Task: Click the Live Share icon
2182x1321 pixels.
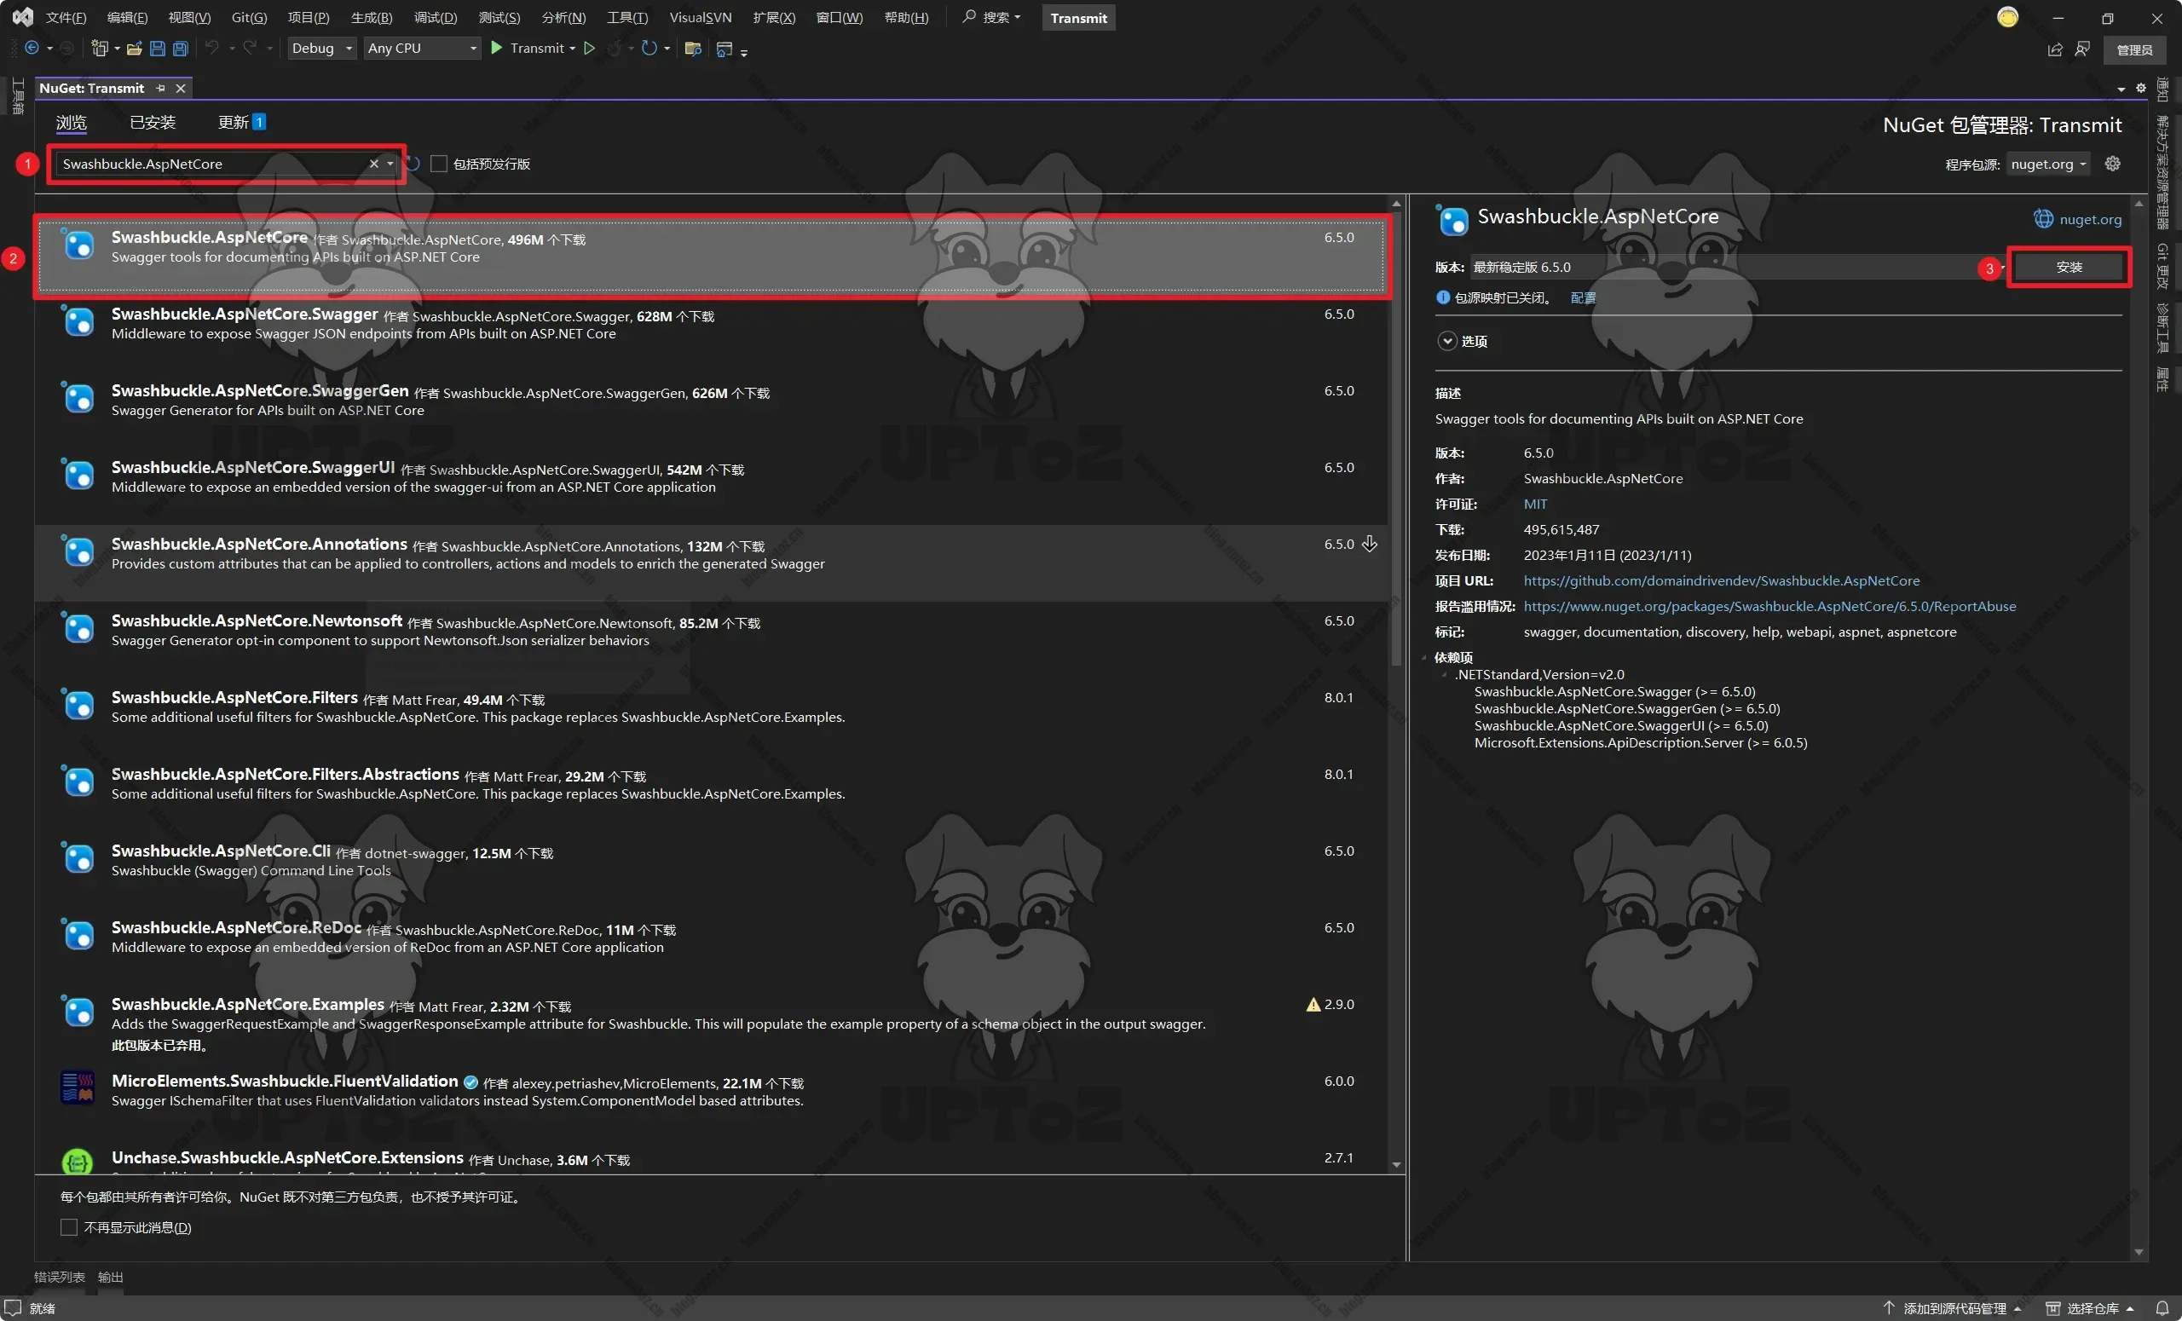Action: tap(2054, 49)
